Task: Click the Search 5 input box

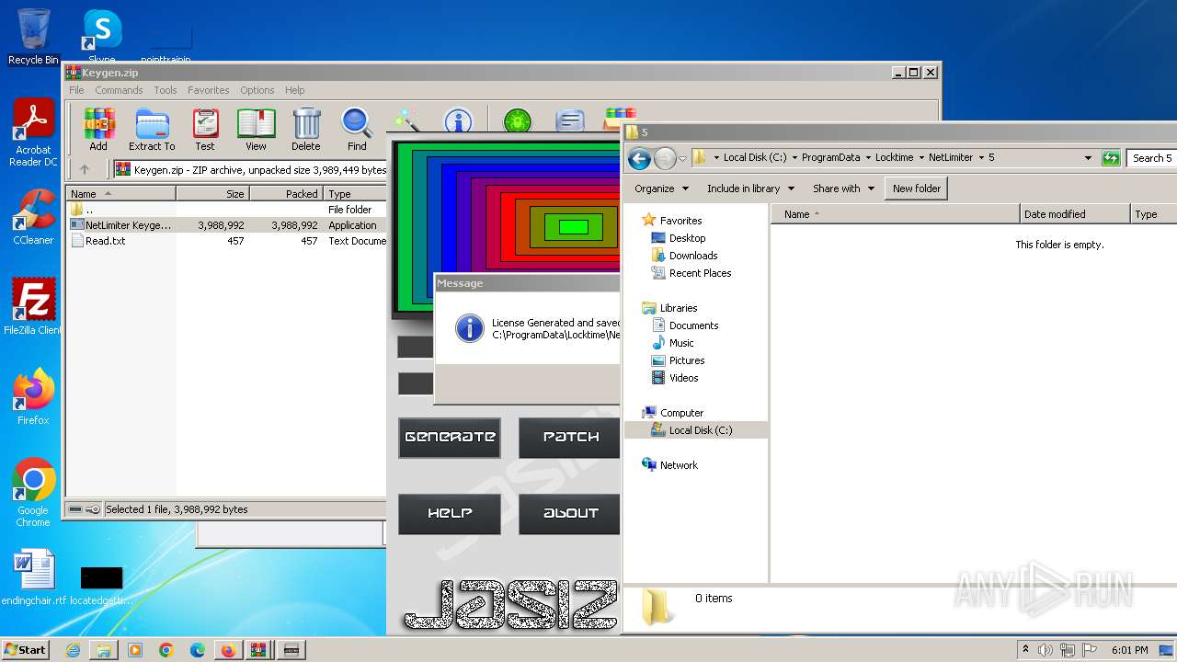Action: point(1152,158)
